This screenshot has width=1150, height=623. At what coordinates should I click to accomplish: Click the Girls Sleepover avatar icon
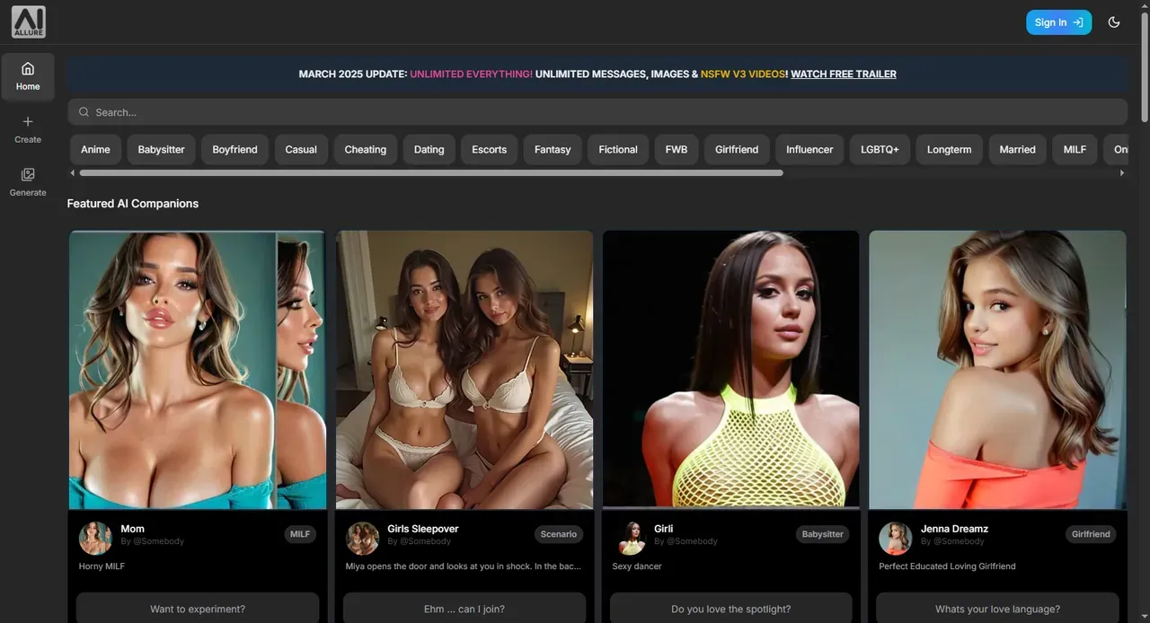pyautogui.click(x=362, y=539)
